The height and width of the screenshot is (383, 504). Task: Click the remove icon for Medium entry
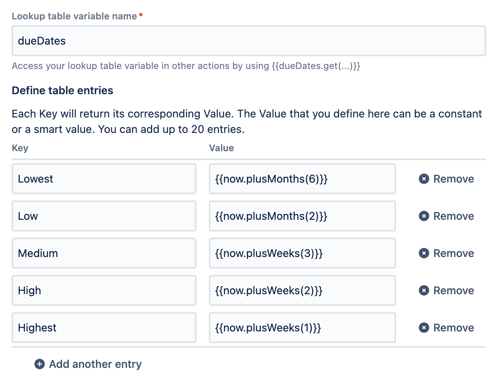[424, 253]
